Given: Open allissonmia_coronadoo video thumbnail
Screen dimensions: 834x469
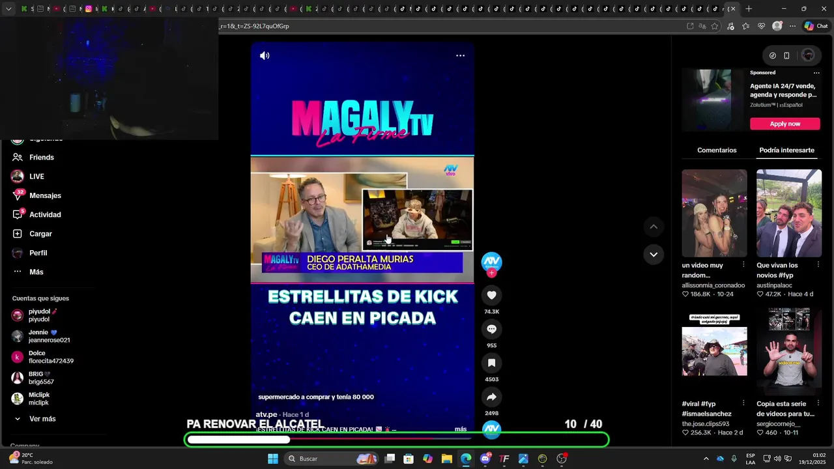Looking at the screenshot, I should tap(714, 214).
